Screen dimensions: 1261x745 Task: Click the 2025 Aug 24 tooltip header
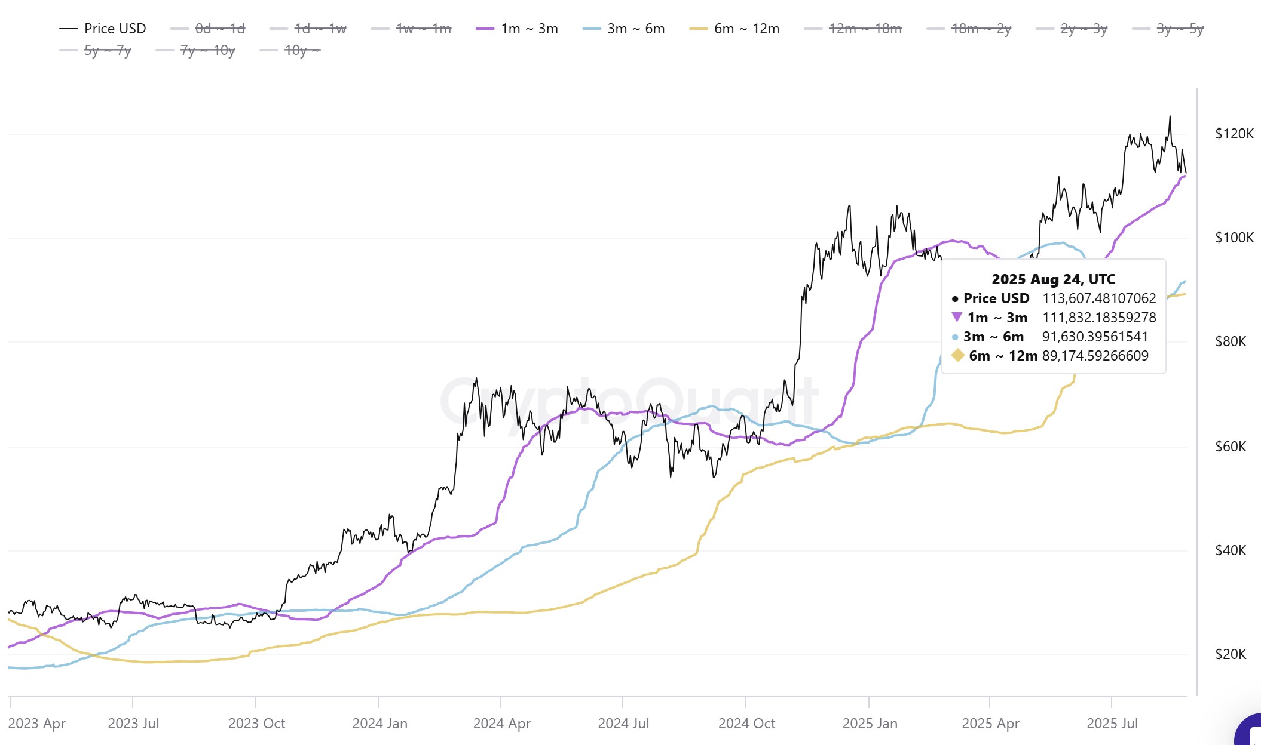tap(1053, 279)
